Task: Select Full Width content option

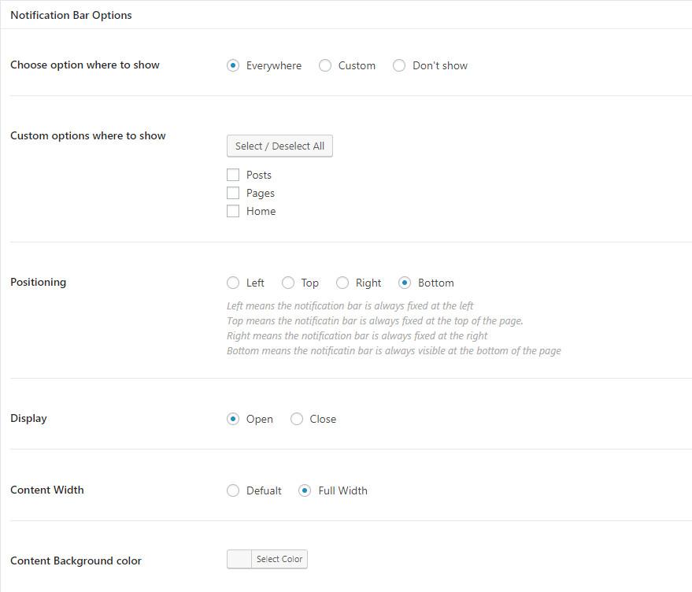Action: pyautogui.click(x=305, y=490)
